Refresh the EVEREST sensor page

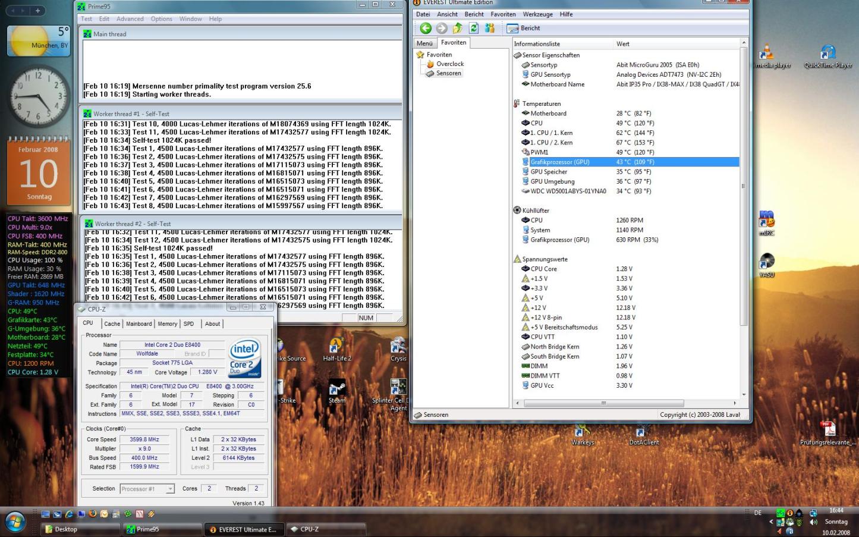pyautogui.click(x=474, y=28)
